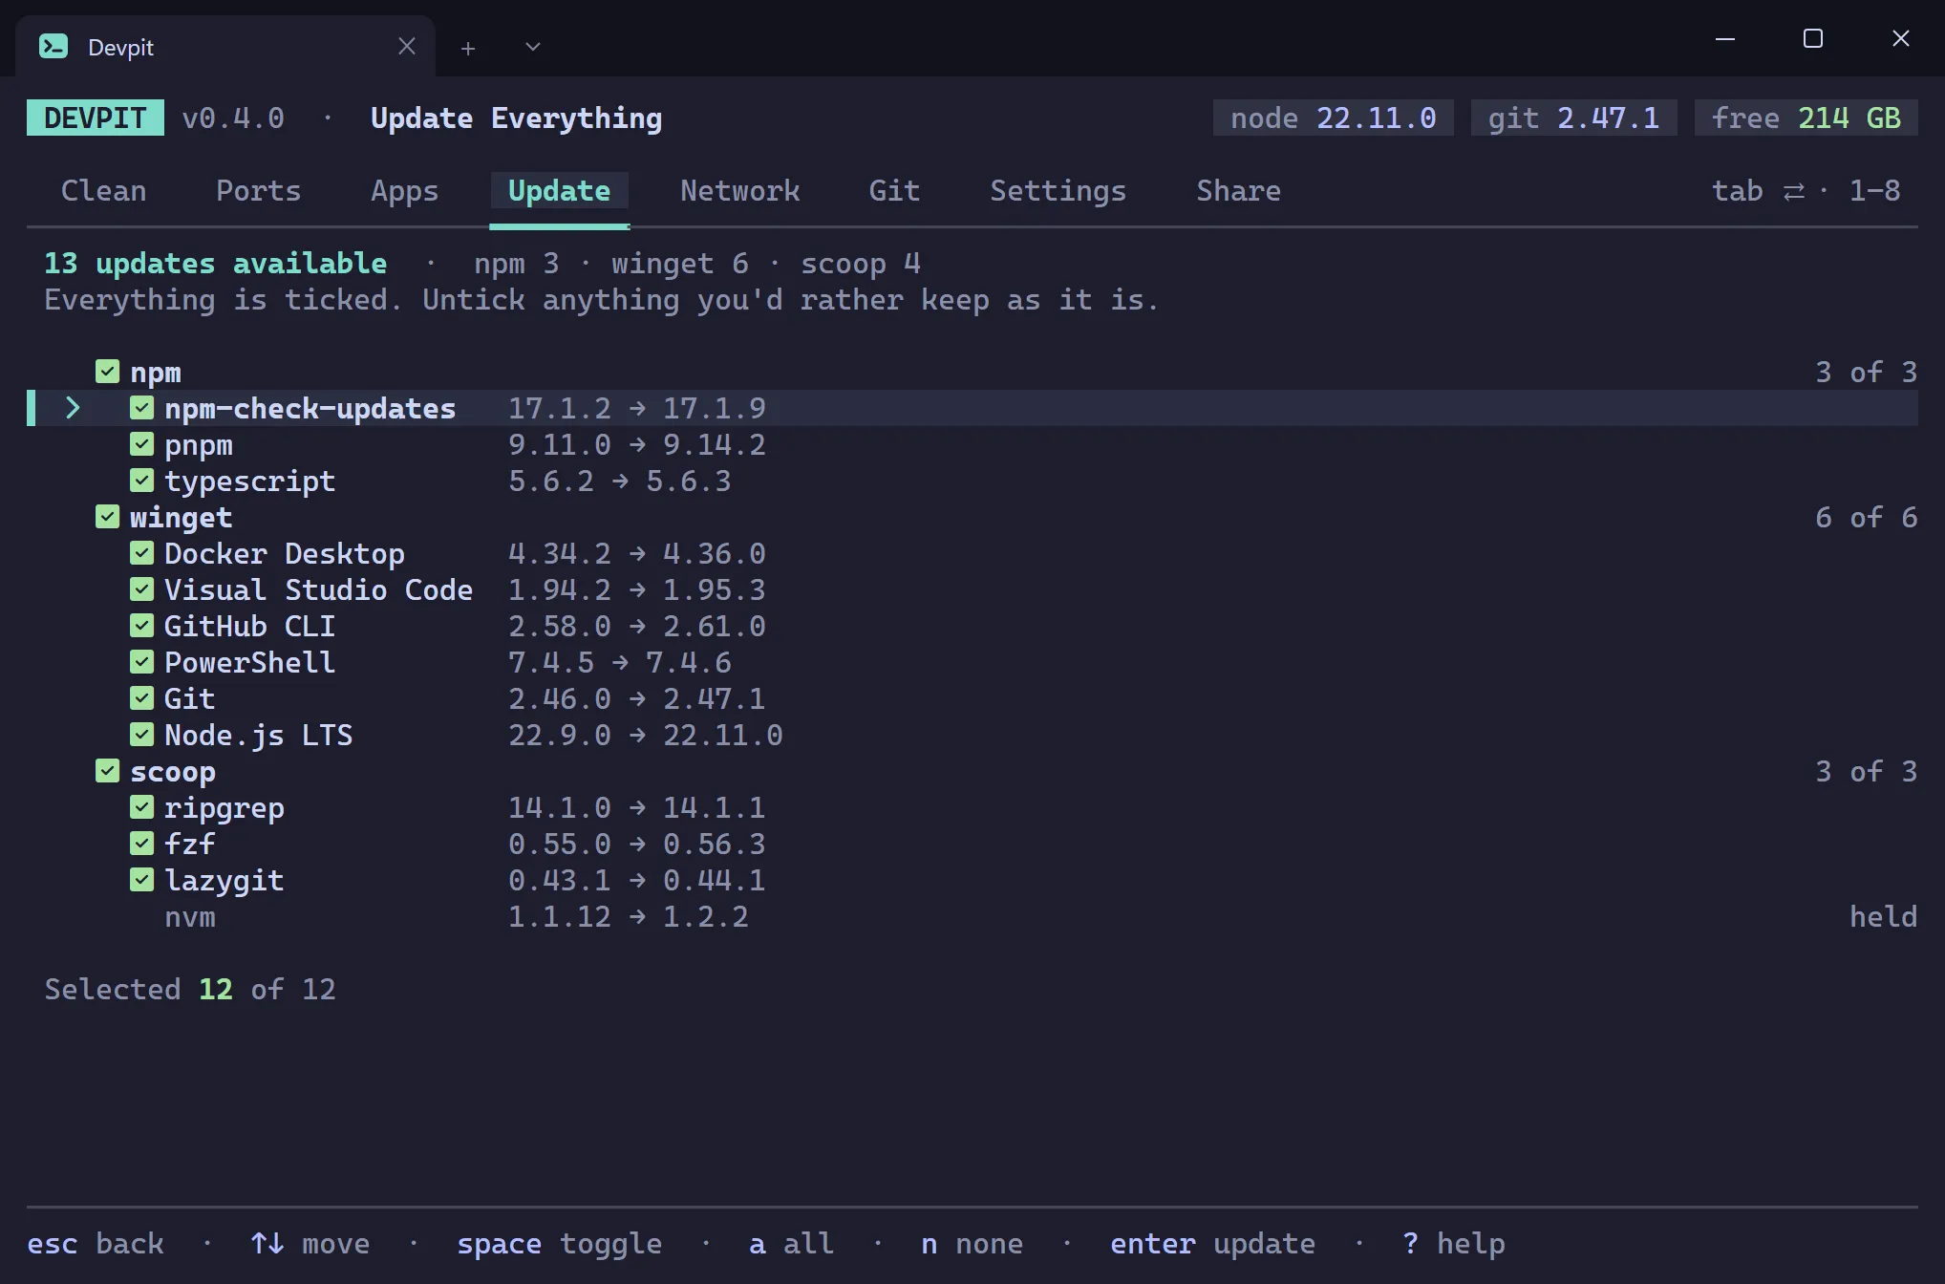Untick the typescript checkbox
1945x1284 pixels.
coord(141,481)
